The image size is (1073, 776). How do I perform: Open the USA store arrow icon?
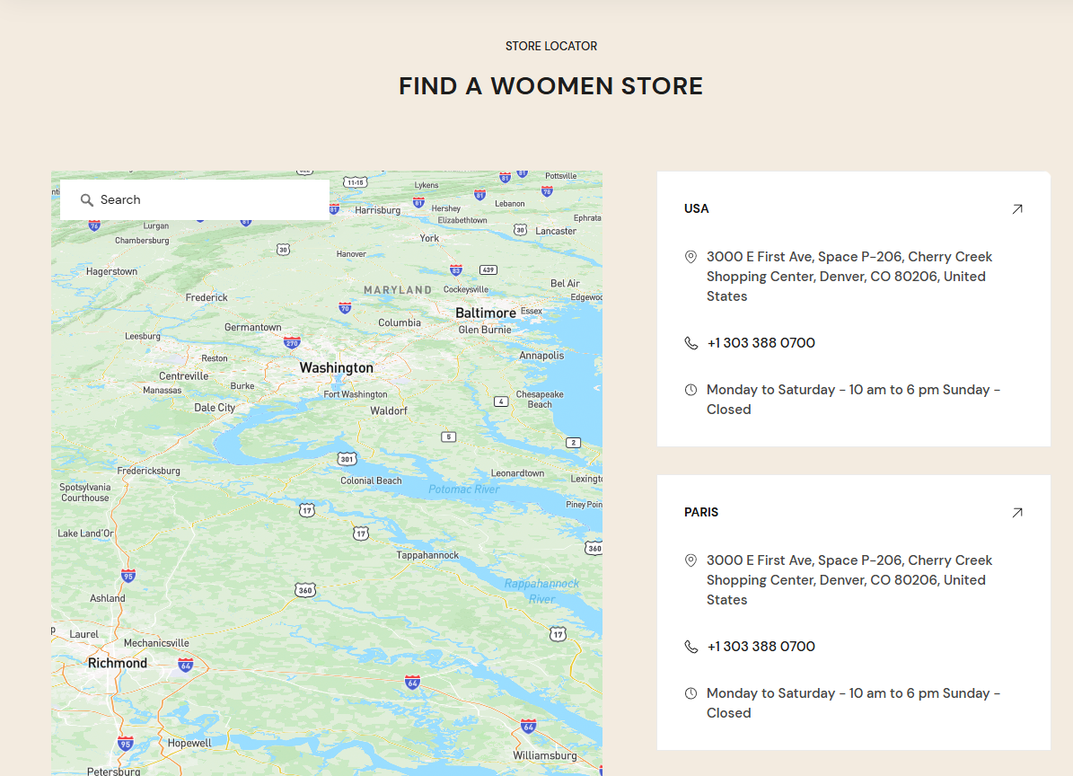coord(1016,209)
